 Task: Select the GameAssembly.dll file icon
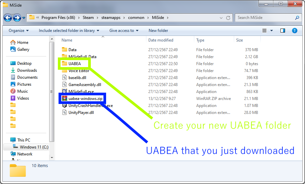[x=65, y=84]
